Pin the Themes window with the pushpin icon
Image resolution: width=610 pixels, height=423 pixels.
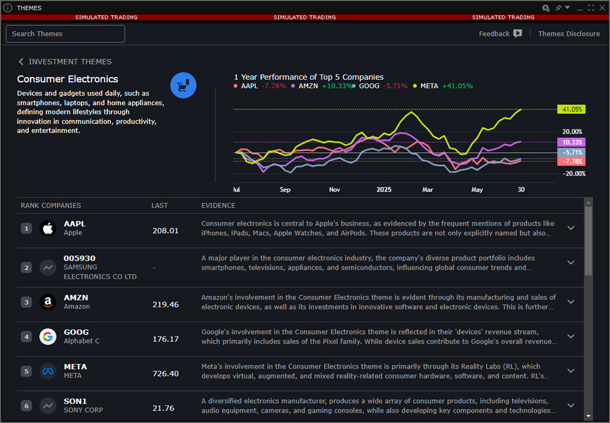tap(558, 8)
